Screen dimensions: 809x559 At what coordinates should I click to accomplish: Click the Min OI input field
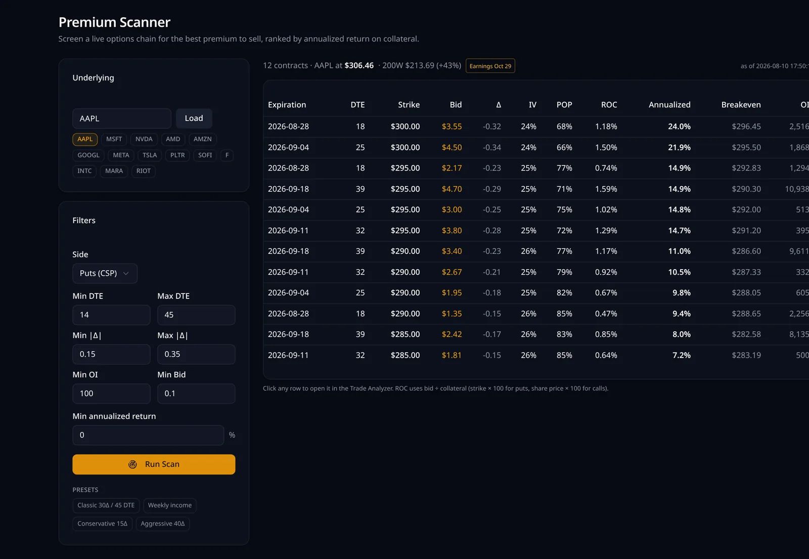point(111,394)
